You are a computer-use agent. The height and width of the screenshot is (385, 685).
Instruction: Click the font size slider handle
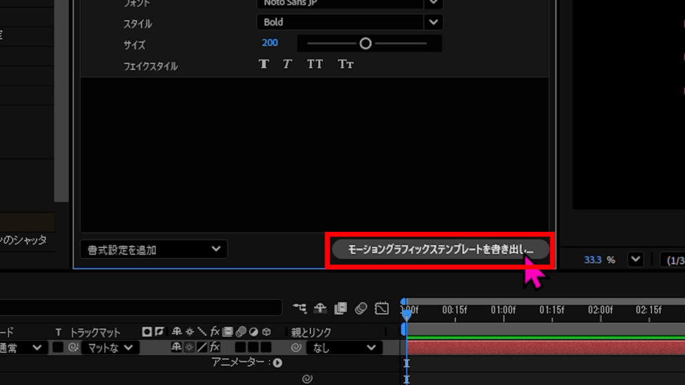point(365,43)
